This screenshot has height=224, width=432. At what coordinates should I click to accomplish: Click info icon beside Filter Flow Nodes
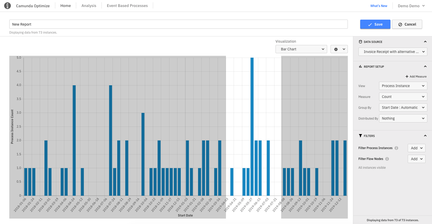pos(387,159)
